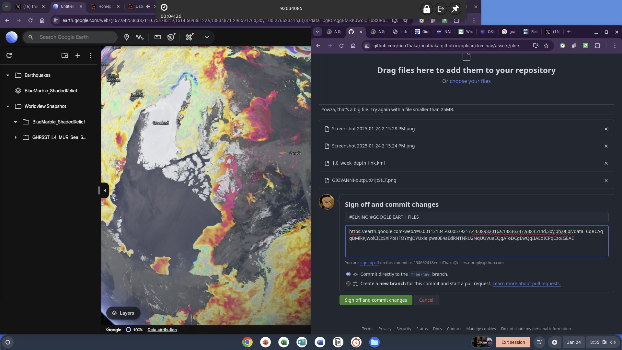
Task: Add a placemark with the pin tool
Action: pyautogui.click(x=127, y=37)
